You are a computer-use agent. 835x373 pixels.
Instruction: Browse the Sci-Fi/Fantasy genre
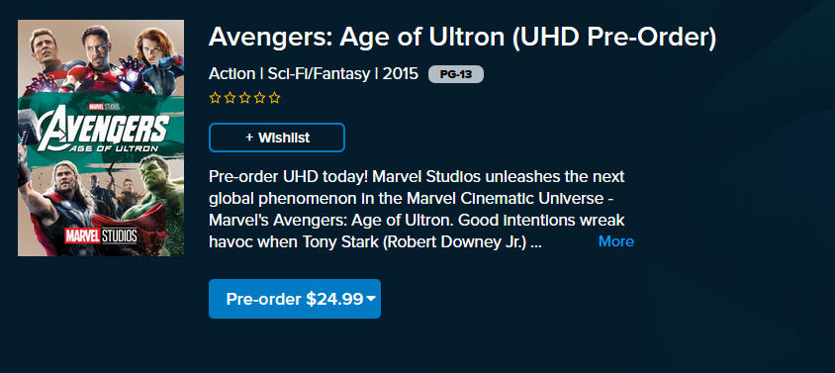tap(319, 73)
